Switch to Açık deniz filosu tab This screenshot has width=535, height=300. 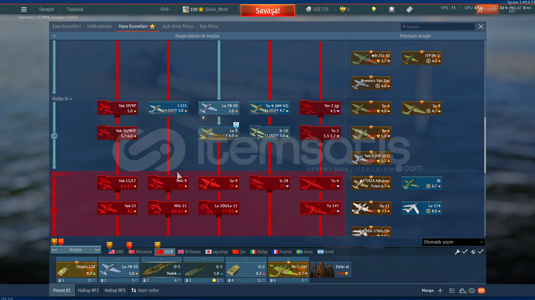point(178,26)
